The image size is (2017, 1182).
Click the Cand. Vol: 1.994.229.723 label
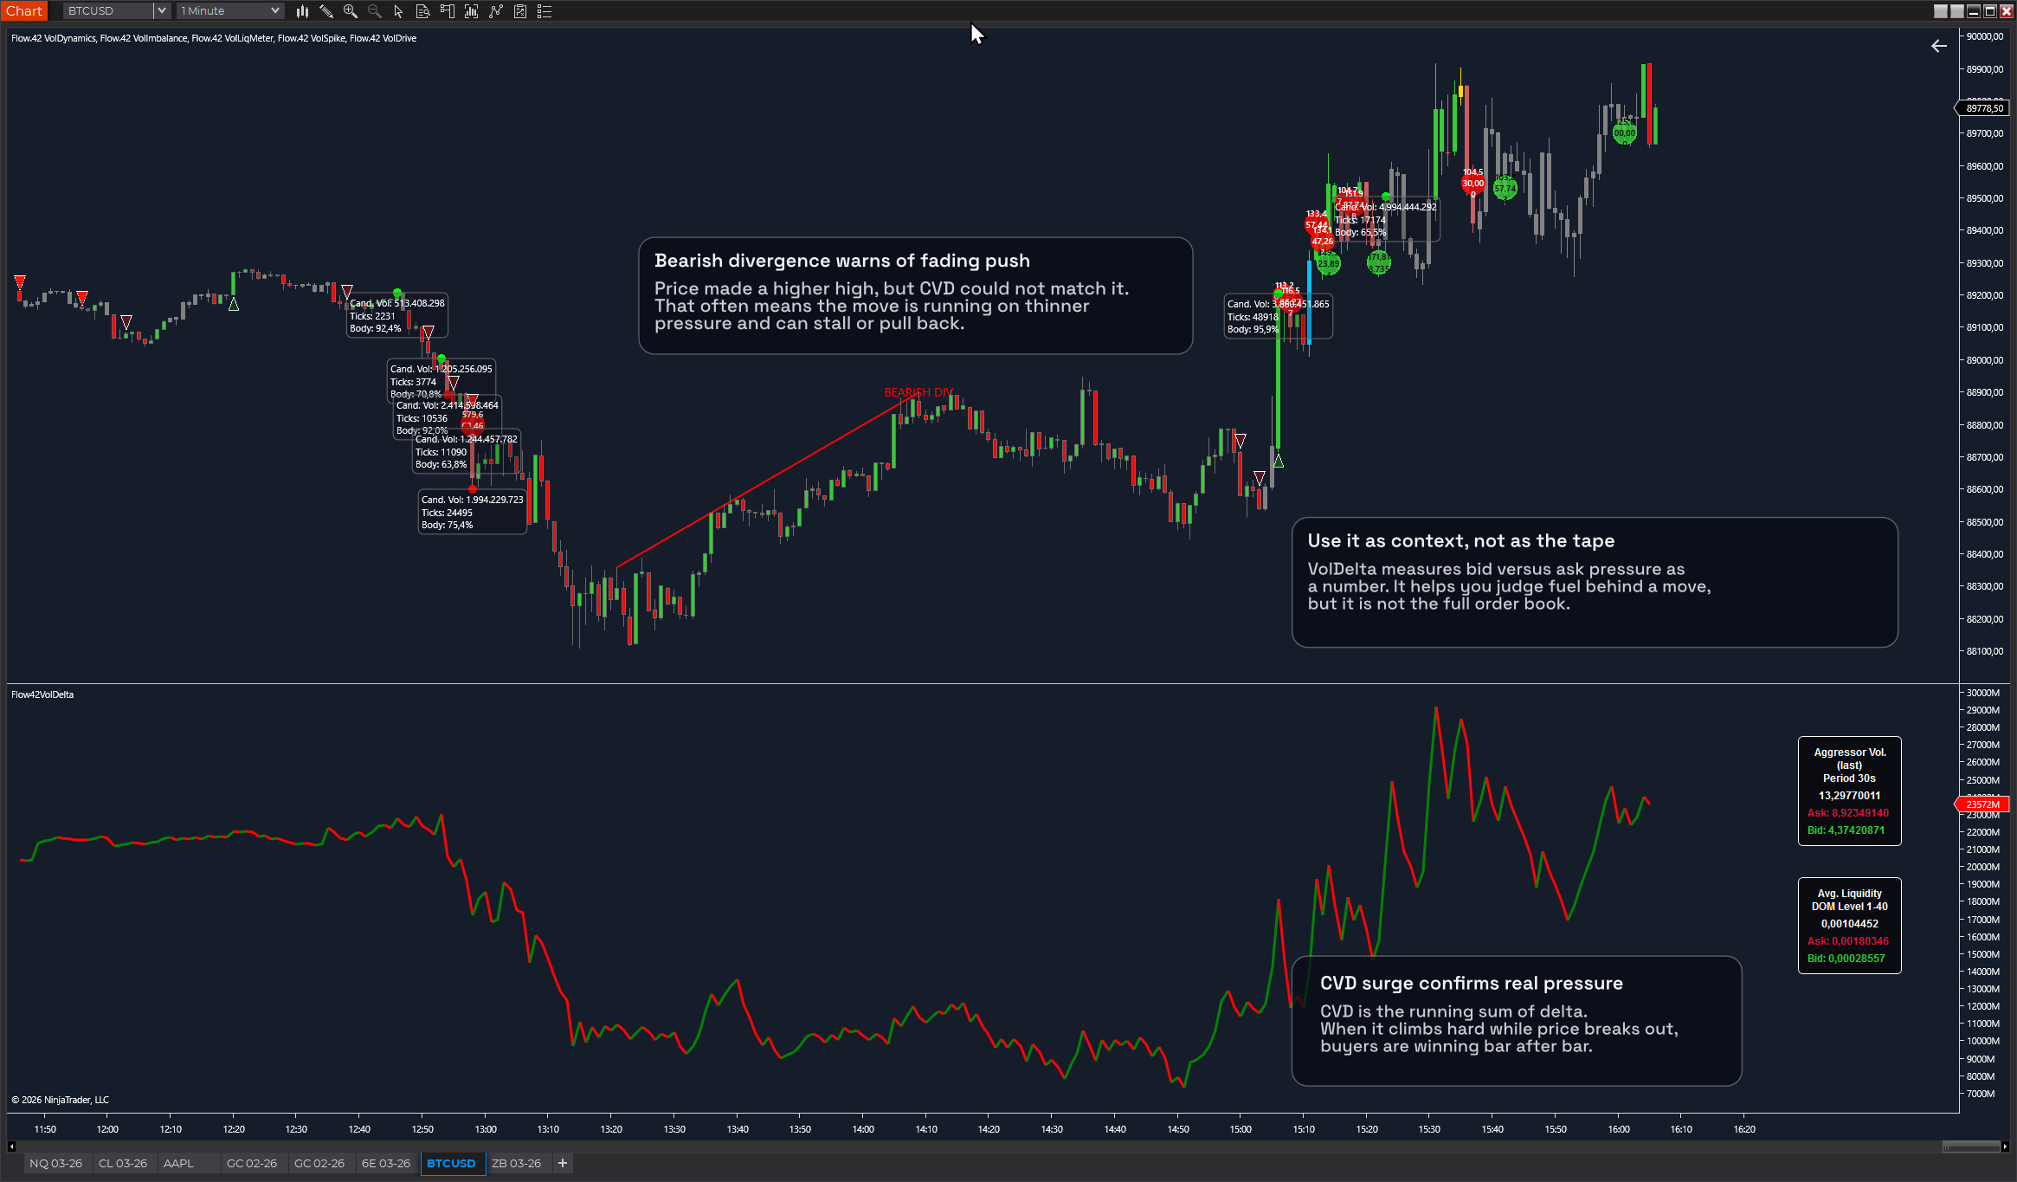(x=472, y=500)
